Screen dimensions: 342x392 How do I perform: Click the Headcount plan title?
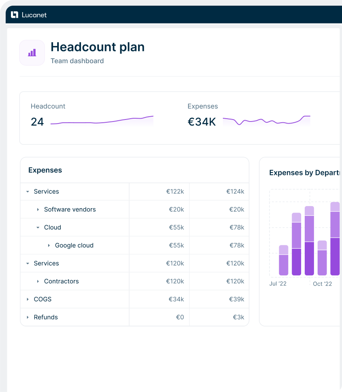click(97, 47)
